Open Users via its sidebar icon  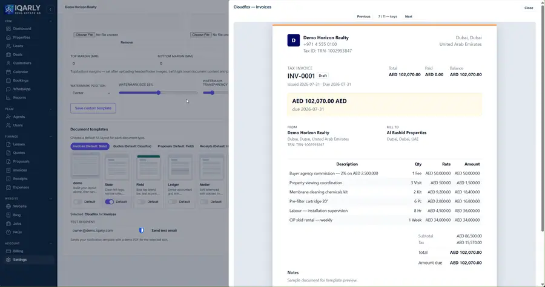(x=8, y=125)
